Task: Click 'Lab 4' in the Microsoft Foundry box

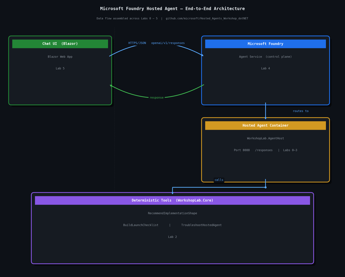Action: 265,68
